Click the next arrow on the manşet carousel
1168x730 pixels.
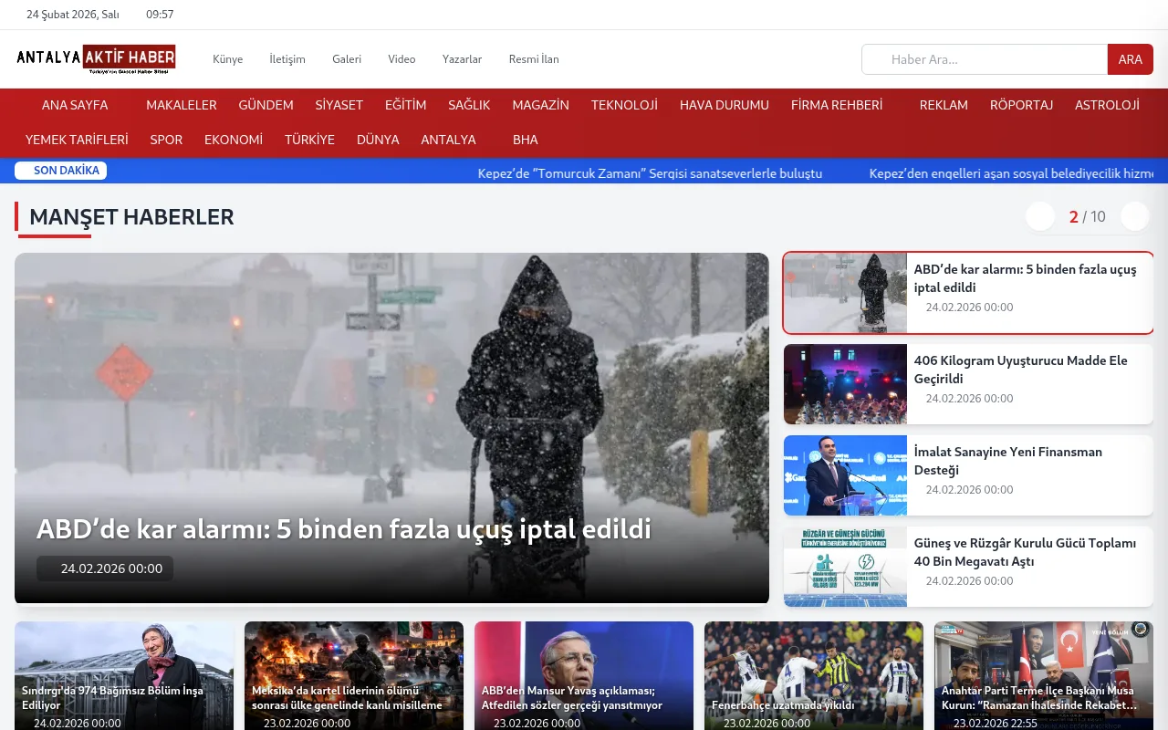pyautogui.click(x=1134, y=216)
